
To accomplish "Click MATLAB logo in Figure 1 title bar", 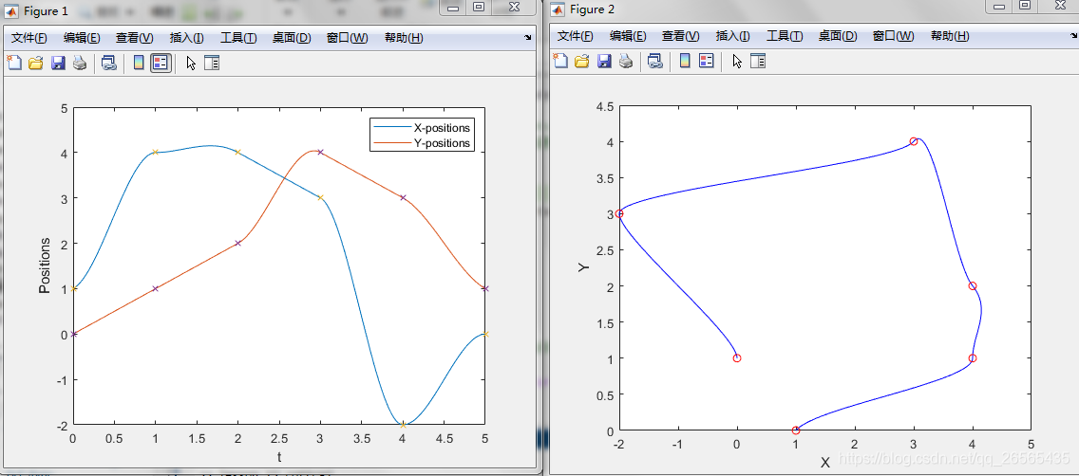I will coord(11,11).
